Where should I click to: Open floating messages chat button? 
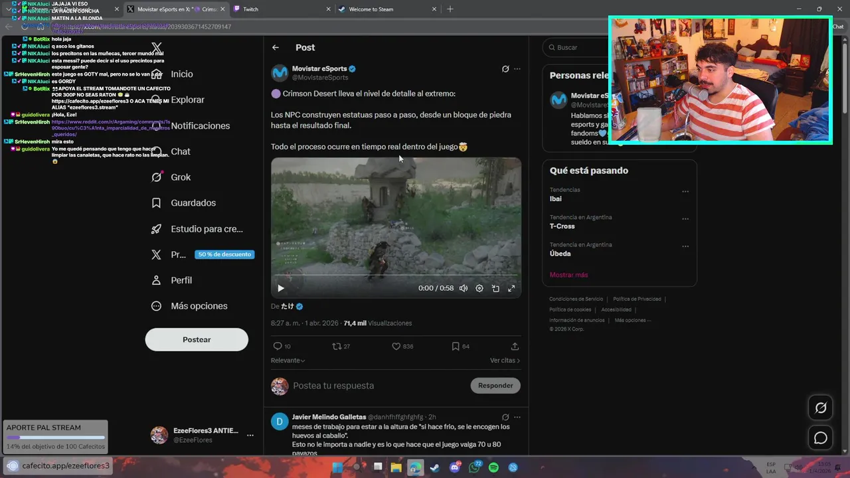[821, 438]
